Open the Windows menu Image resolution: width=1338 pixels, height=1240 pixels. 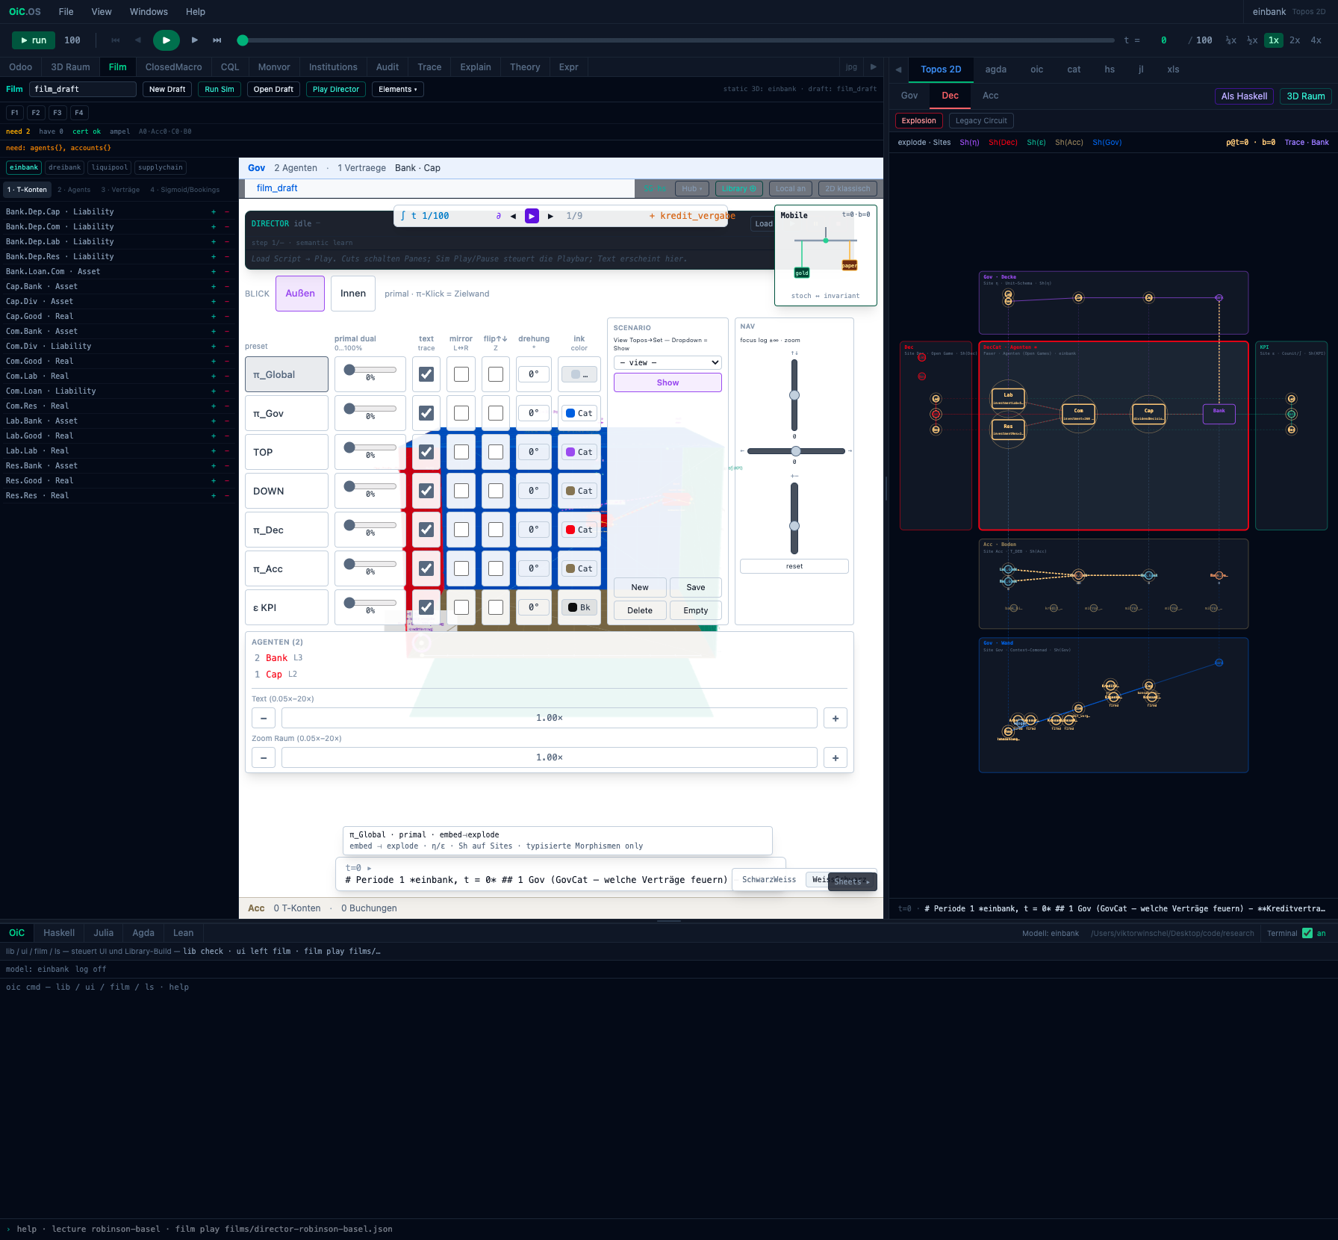149,12
